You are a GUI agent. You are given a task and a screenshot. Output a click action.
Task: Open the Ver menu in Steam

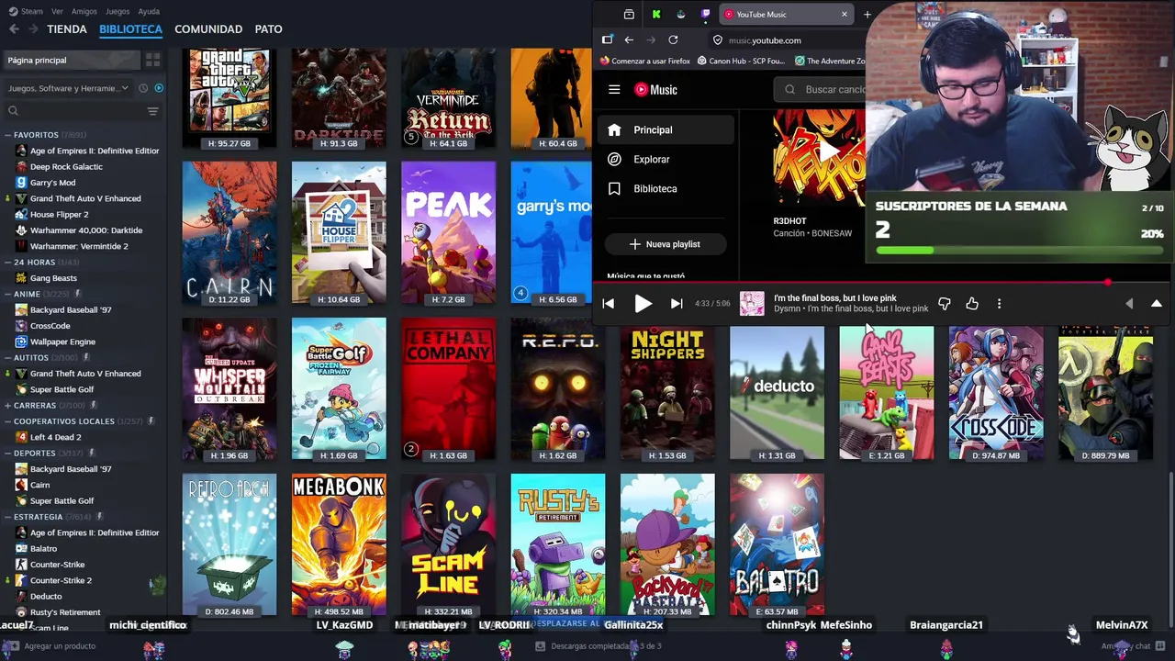click(58, 11)
